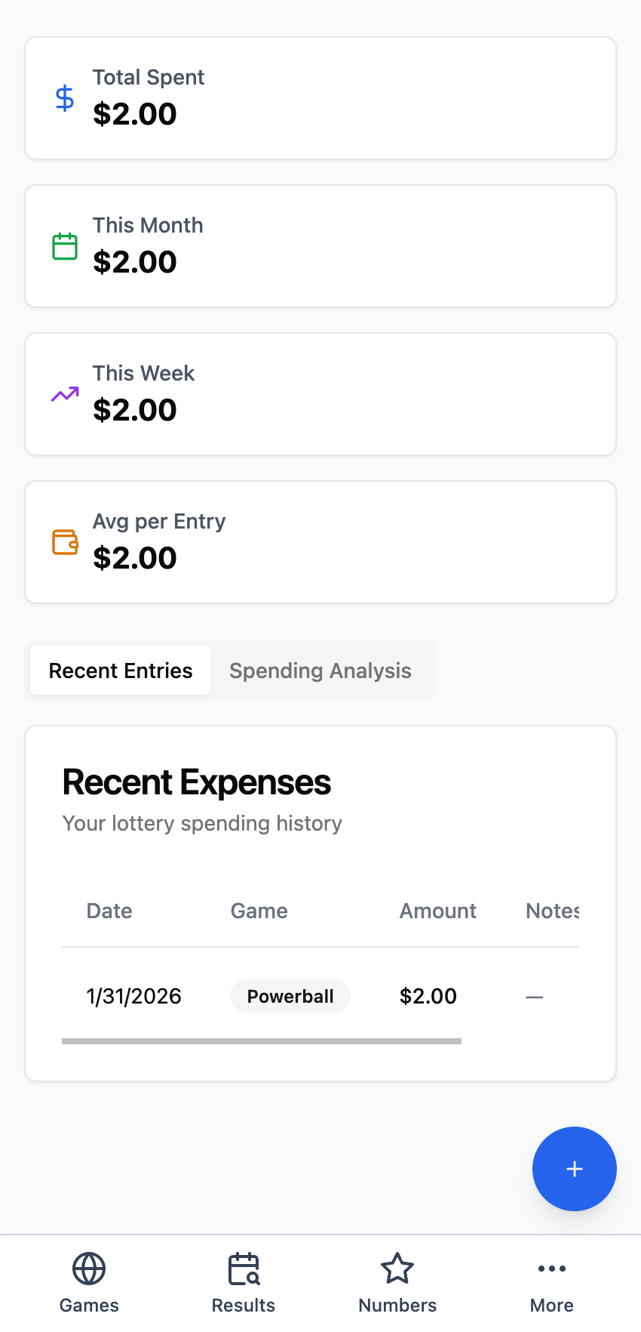This screenshot has height=1332, width=641.
Task: Open Games via the globe icon
Action: pyautogui.click(x=89, y=1269)
